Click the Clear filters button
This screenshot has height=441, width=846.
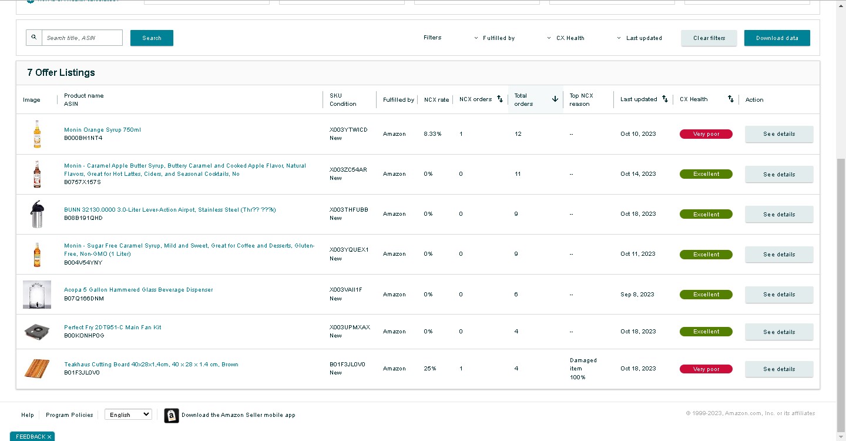pyautogui.click(x=709, y=38)
